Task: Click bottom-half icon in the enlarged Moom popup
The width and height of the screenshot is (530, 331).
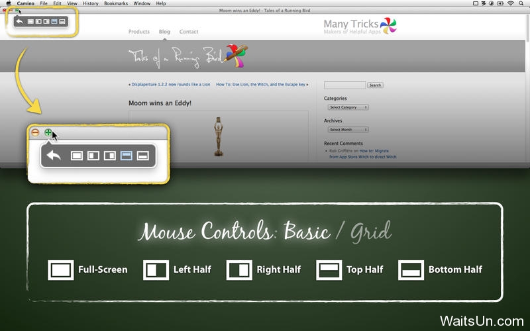Action: click(143, 156)
